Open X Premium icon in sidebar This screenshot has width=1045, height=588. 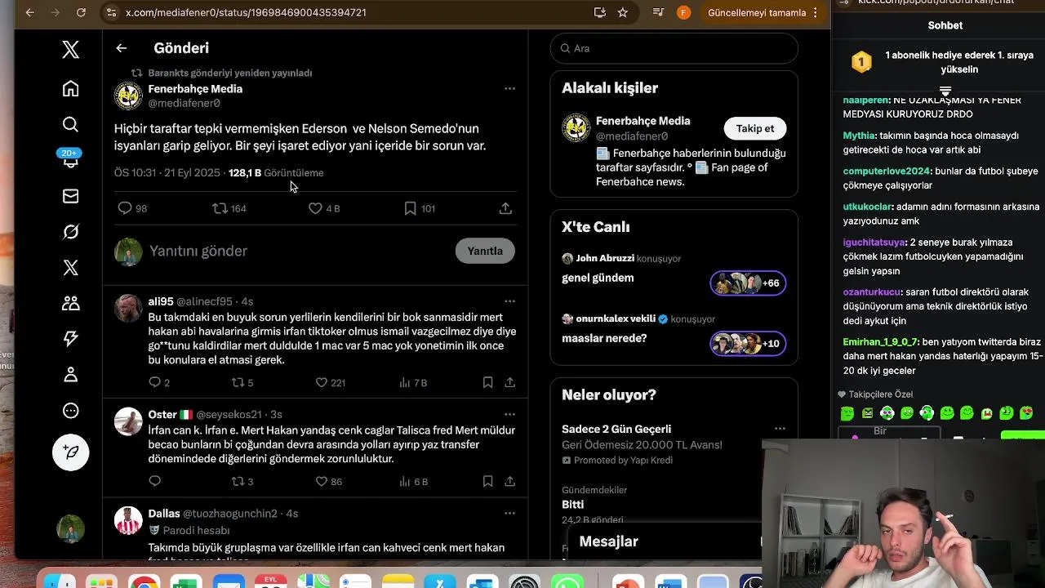click(71, 268)
